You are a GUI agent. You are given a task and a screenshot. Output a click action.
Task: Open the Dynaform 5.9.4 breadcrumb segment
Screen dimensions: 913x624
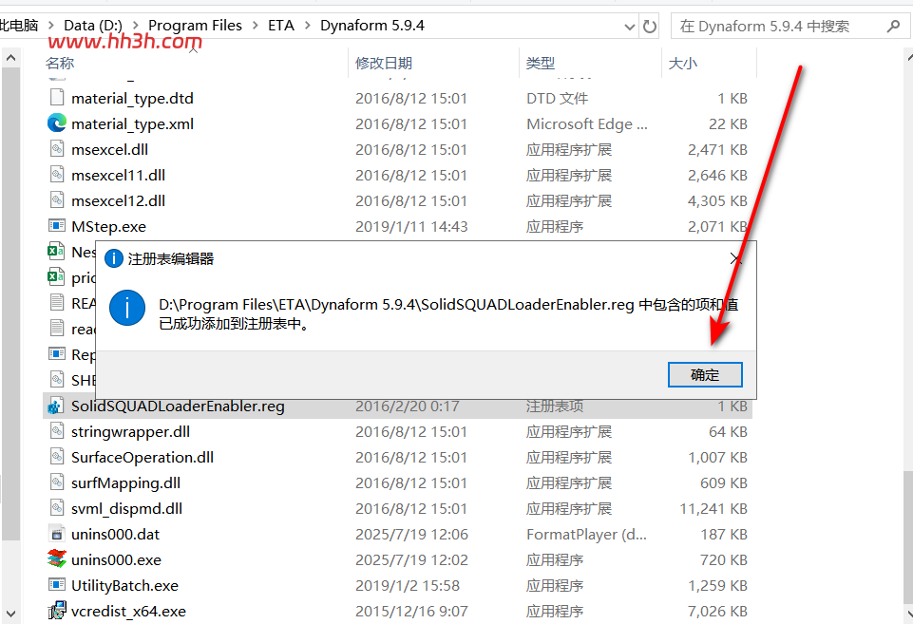click(x=372, y=26)
